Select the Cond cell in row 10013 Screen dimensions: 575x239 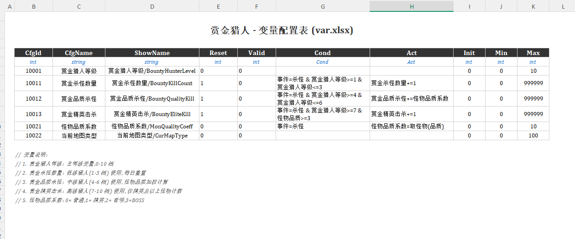click(323, 114)
